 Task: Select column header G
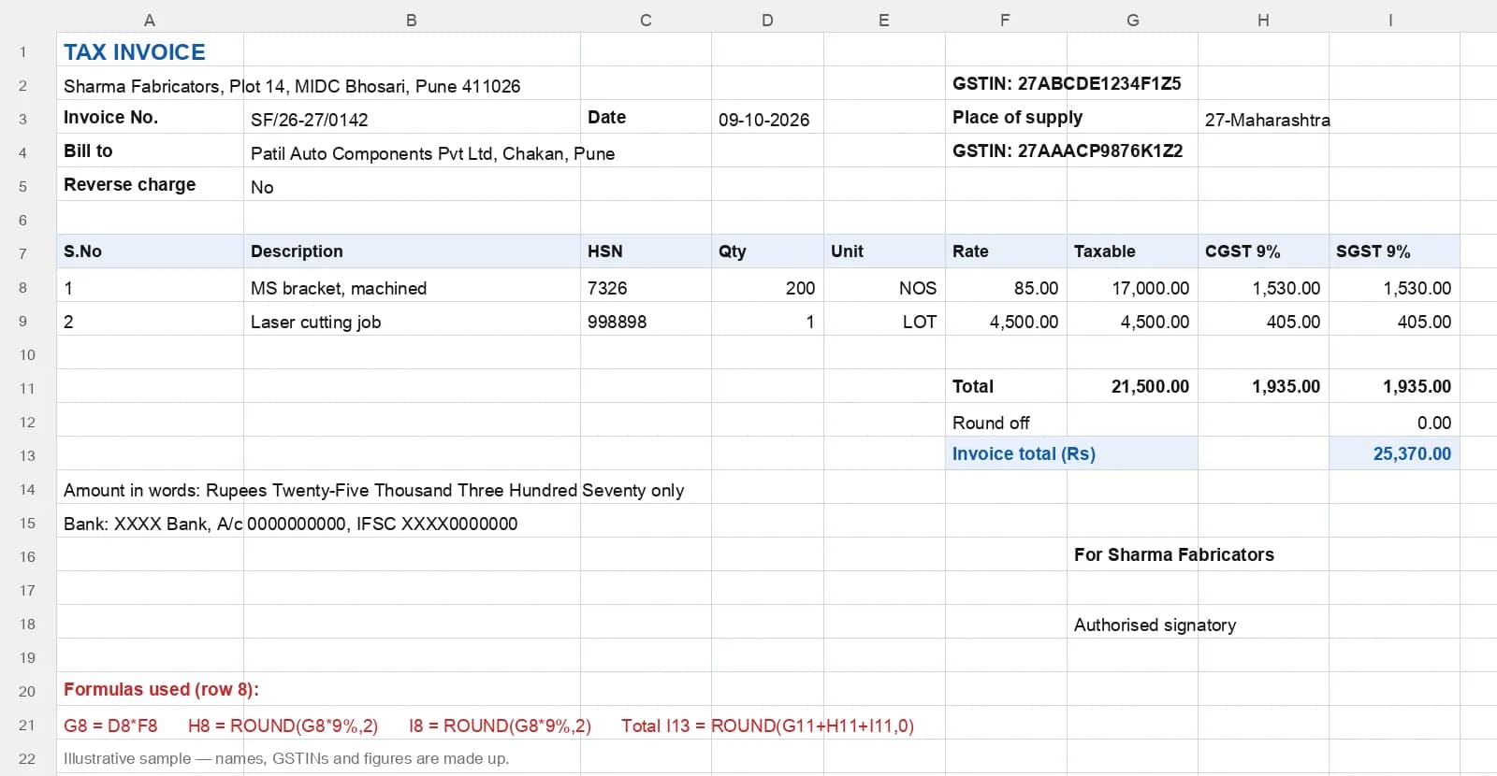pyautogui.click(x=1132, y=20)
